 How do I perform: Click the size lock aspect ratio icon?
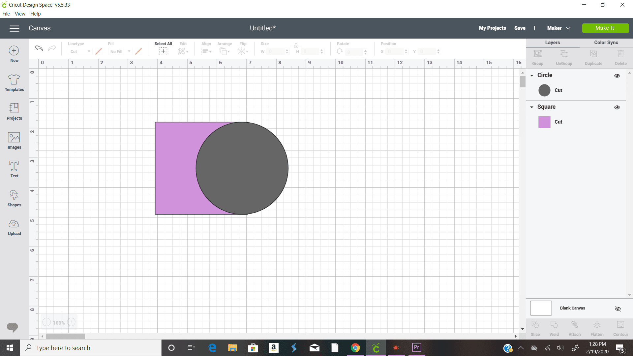[296, 45]
